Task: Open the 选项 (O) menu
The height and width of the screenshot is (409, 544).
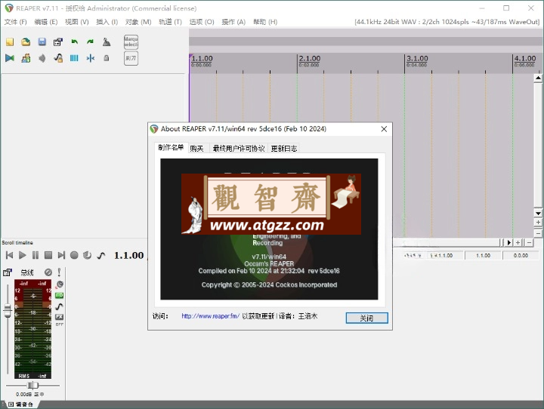Action: pos(202,22)
